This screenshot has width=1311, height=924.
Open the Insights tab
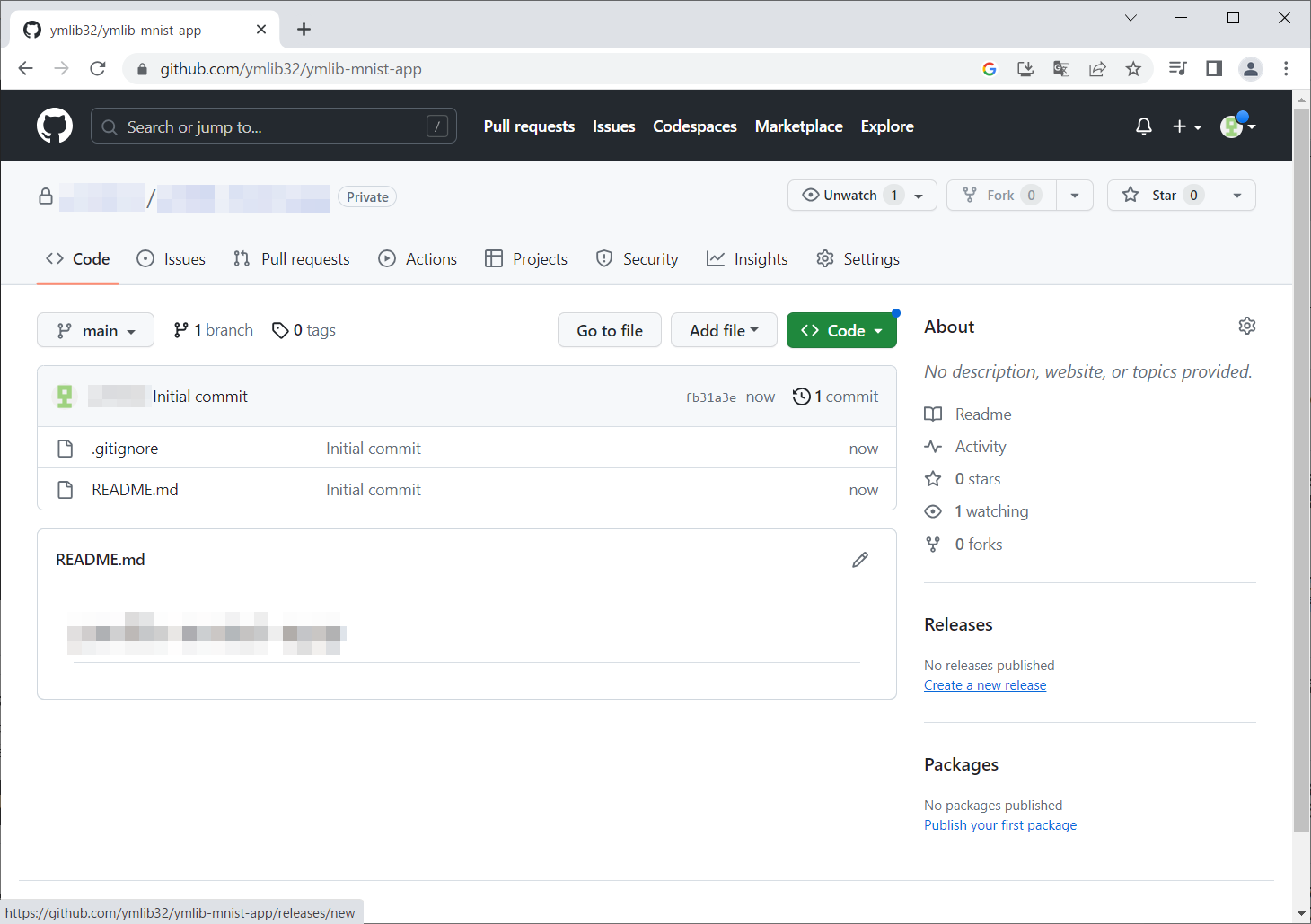[747, 259]
